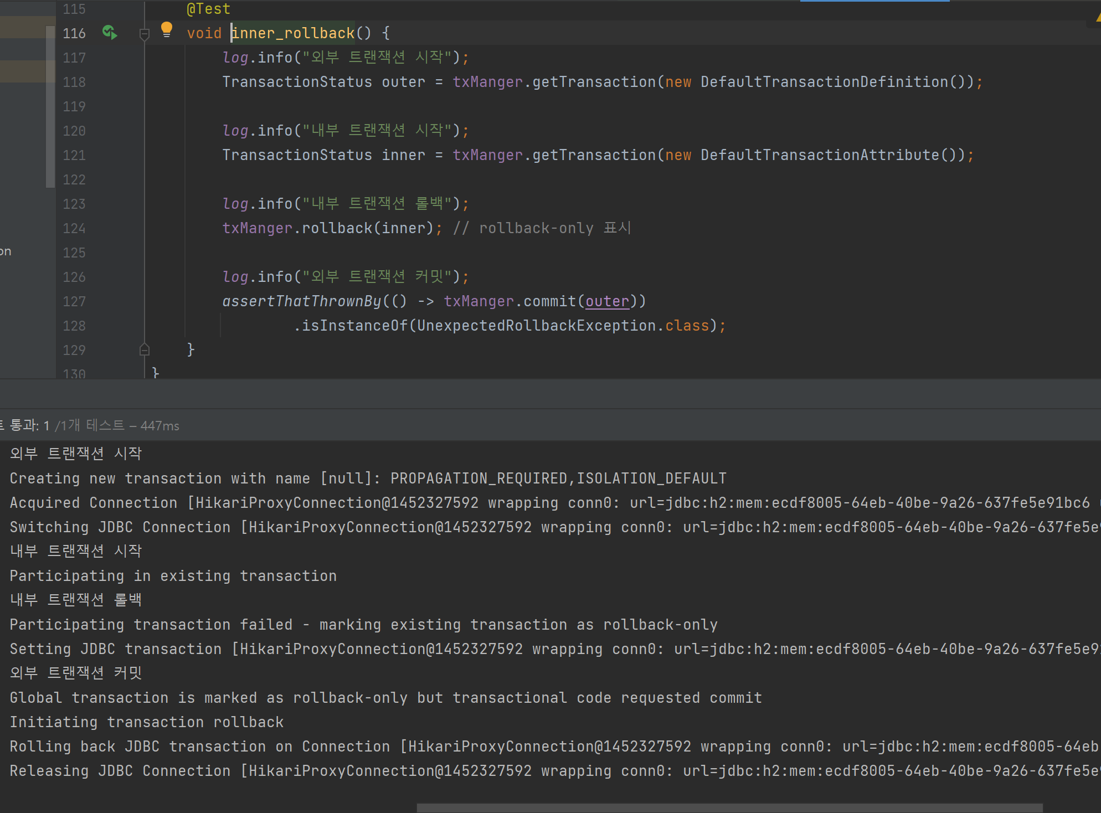Click the assertThatThrownBy method call
The image size is (1101, 813).
point(301,301)
